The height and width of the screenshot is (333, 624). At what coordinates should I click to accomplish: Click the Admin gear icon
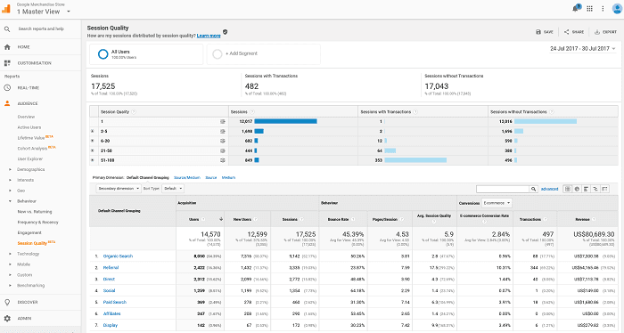coord(7,318)
